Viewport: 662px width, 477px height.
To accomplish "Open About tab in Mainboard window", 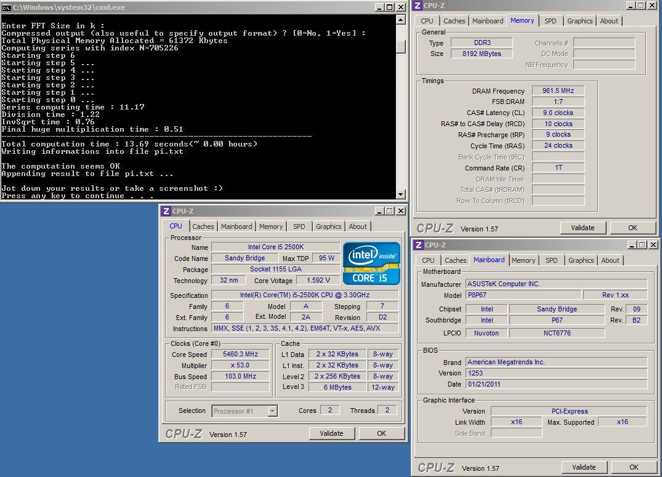I will 610,260.
